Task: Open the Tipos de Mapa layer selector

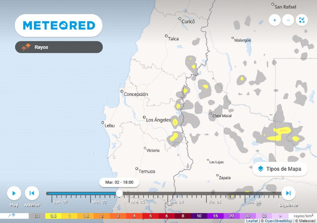Action: coord(280,169)
